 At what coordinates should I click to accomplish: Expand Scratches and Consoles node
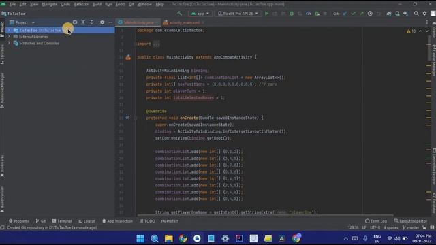tap(9, 43)
